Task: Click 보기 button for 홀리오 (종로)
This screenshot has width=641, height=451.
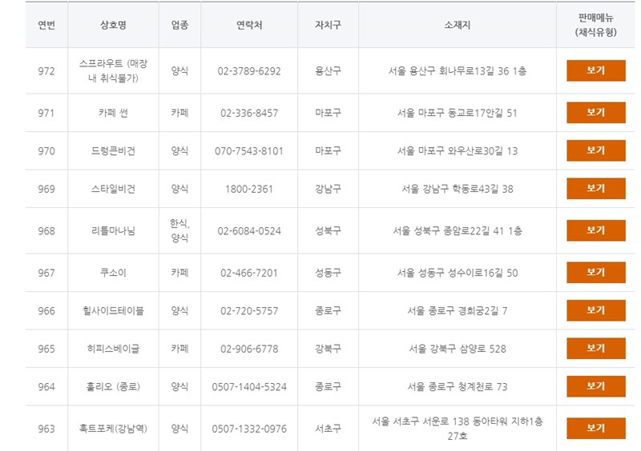Action: [x=595, y=386]
